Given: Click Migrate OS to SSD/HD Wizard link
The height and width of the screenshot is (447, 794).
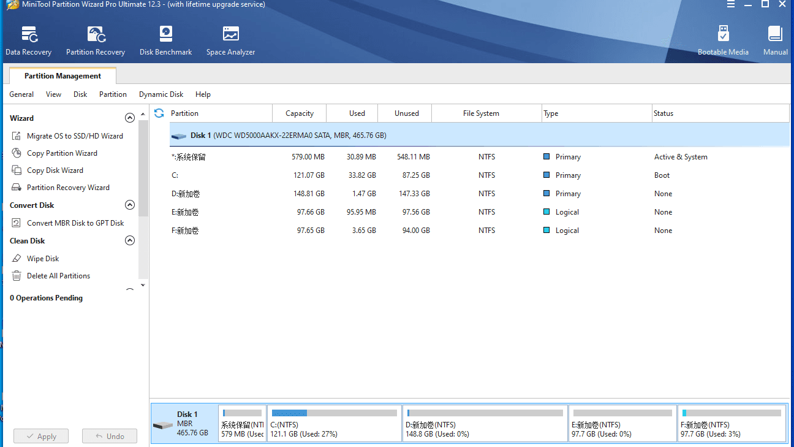Looking at the screenshot, I should pyautogui.click(x=75, y=136).
